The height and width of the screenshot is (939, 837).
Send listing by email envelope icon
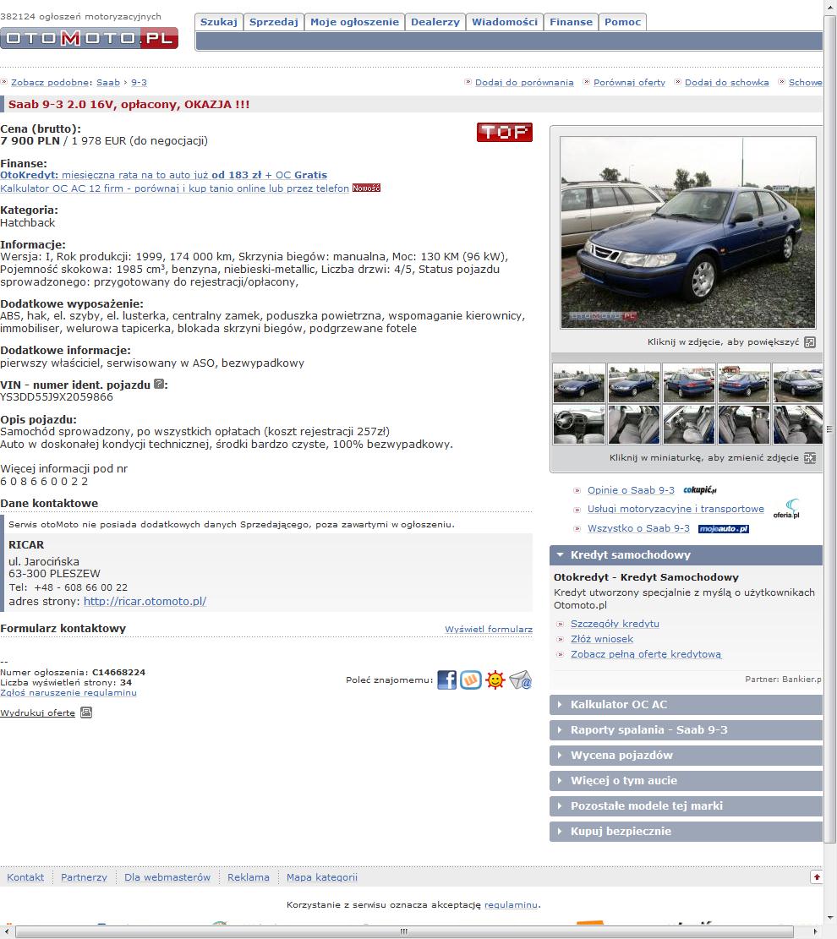[x=520, y=680]
